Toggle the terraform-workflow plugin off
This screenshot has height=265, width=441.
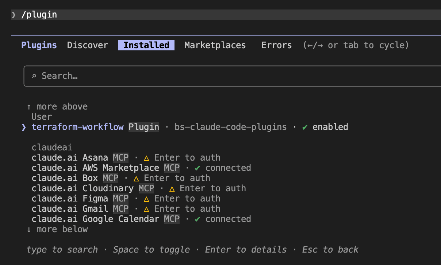point(78,127)
